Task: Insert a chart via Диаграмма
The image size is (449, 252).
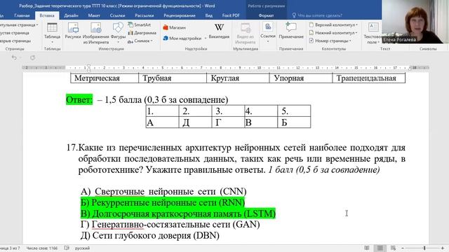Action: point(142,33)
